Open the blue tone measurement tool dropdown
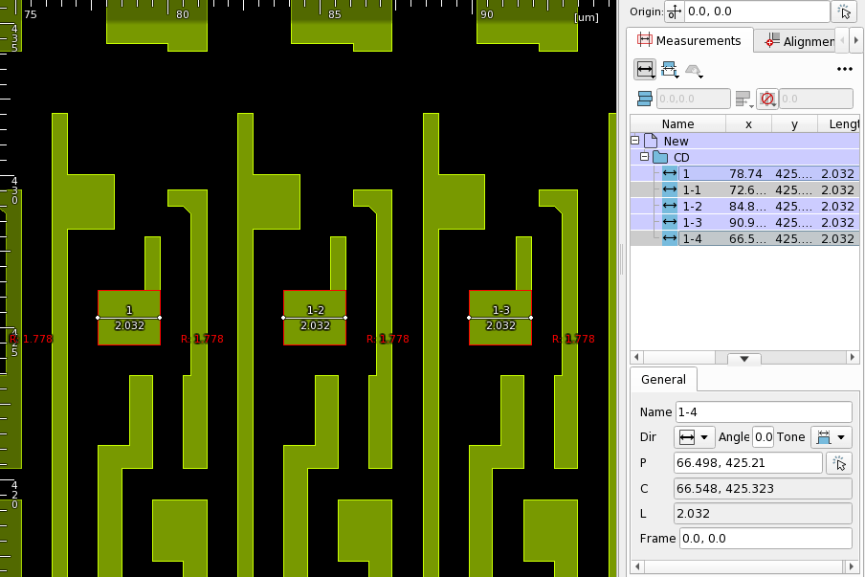This screenshot has width=865, height=577. coord(670,70)
